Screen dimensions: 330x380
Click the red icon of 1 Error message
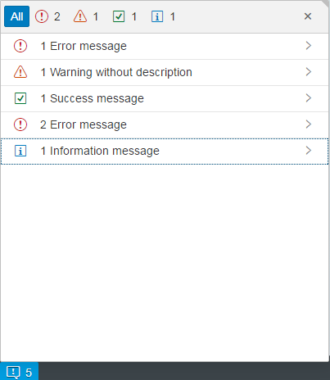click(20, 46)
